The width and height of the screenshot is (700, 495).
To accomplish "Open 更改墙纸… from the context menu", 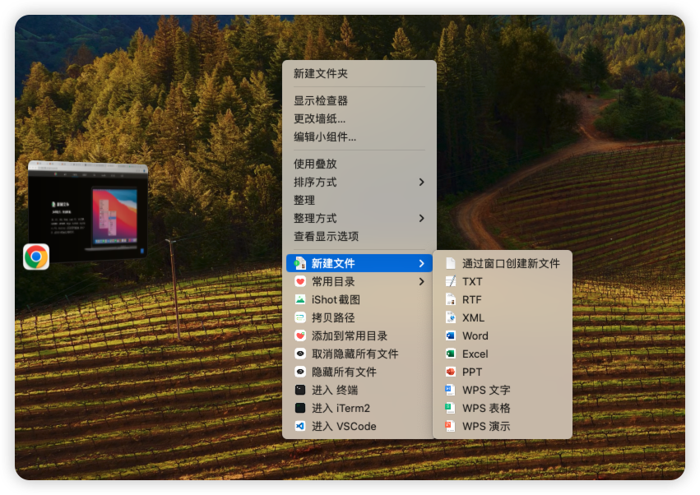I will click(x=359, y=118).
